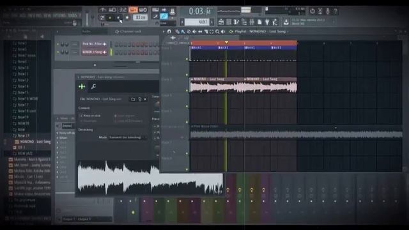Screen dimensions: 409x230
Task: Select the Playlist mute tool
Action: pyautogui.click(x=194, y=31)
